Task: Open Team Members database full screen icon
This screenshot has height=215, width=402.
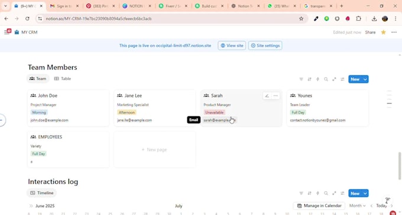Action: (x=334, y=79)
